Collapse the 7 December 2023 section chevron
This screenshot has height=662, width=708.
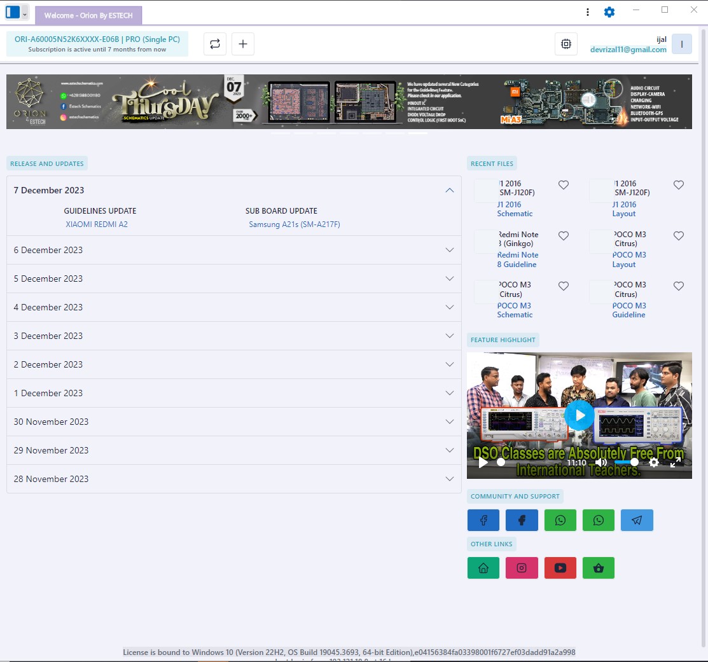tap(449, 190)
